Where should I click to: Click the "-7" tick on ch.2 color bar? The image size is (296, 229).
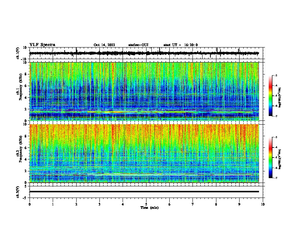click(275, 178)
